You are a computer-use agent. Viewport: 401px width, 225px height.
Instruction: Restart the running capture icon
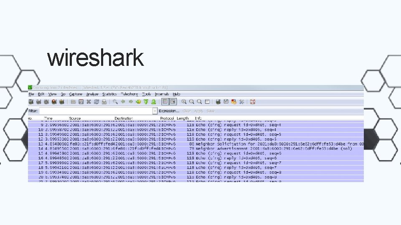[x=62, y=102]
